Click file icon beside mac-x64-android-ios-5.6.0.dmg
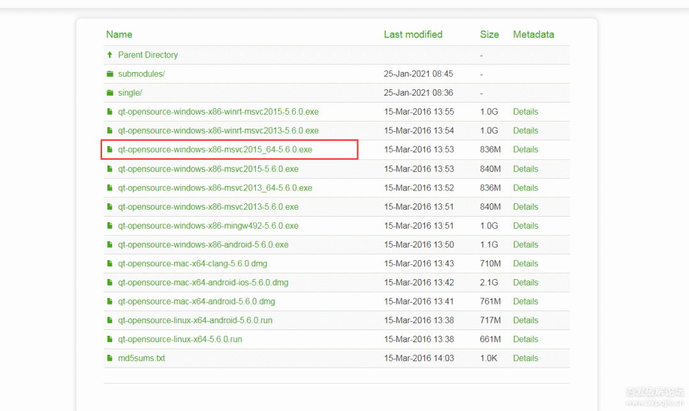This screenshot has width=689, height=411. click(x=110, y=282)
